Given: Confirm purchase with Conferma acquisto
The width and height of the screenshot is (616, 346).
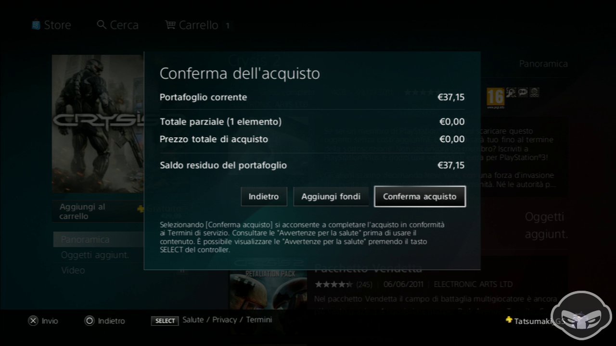Looking at the screenshot, I should click(x=420, y=197).
